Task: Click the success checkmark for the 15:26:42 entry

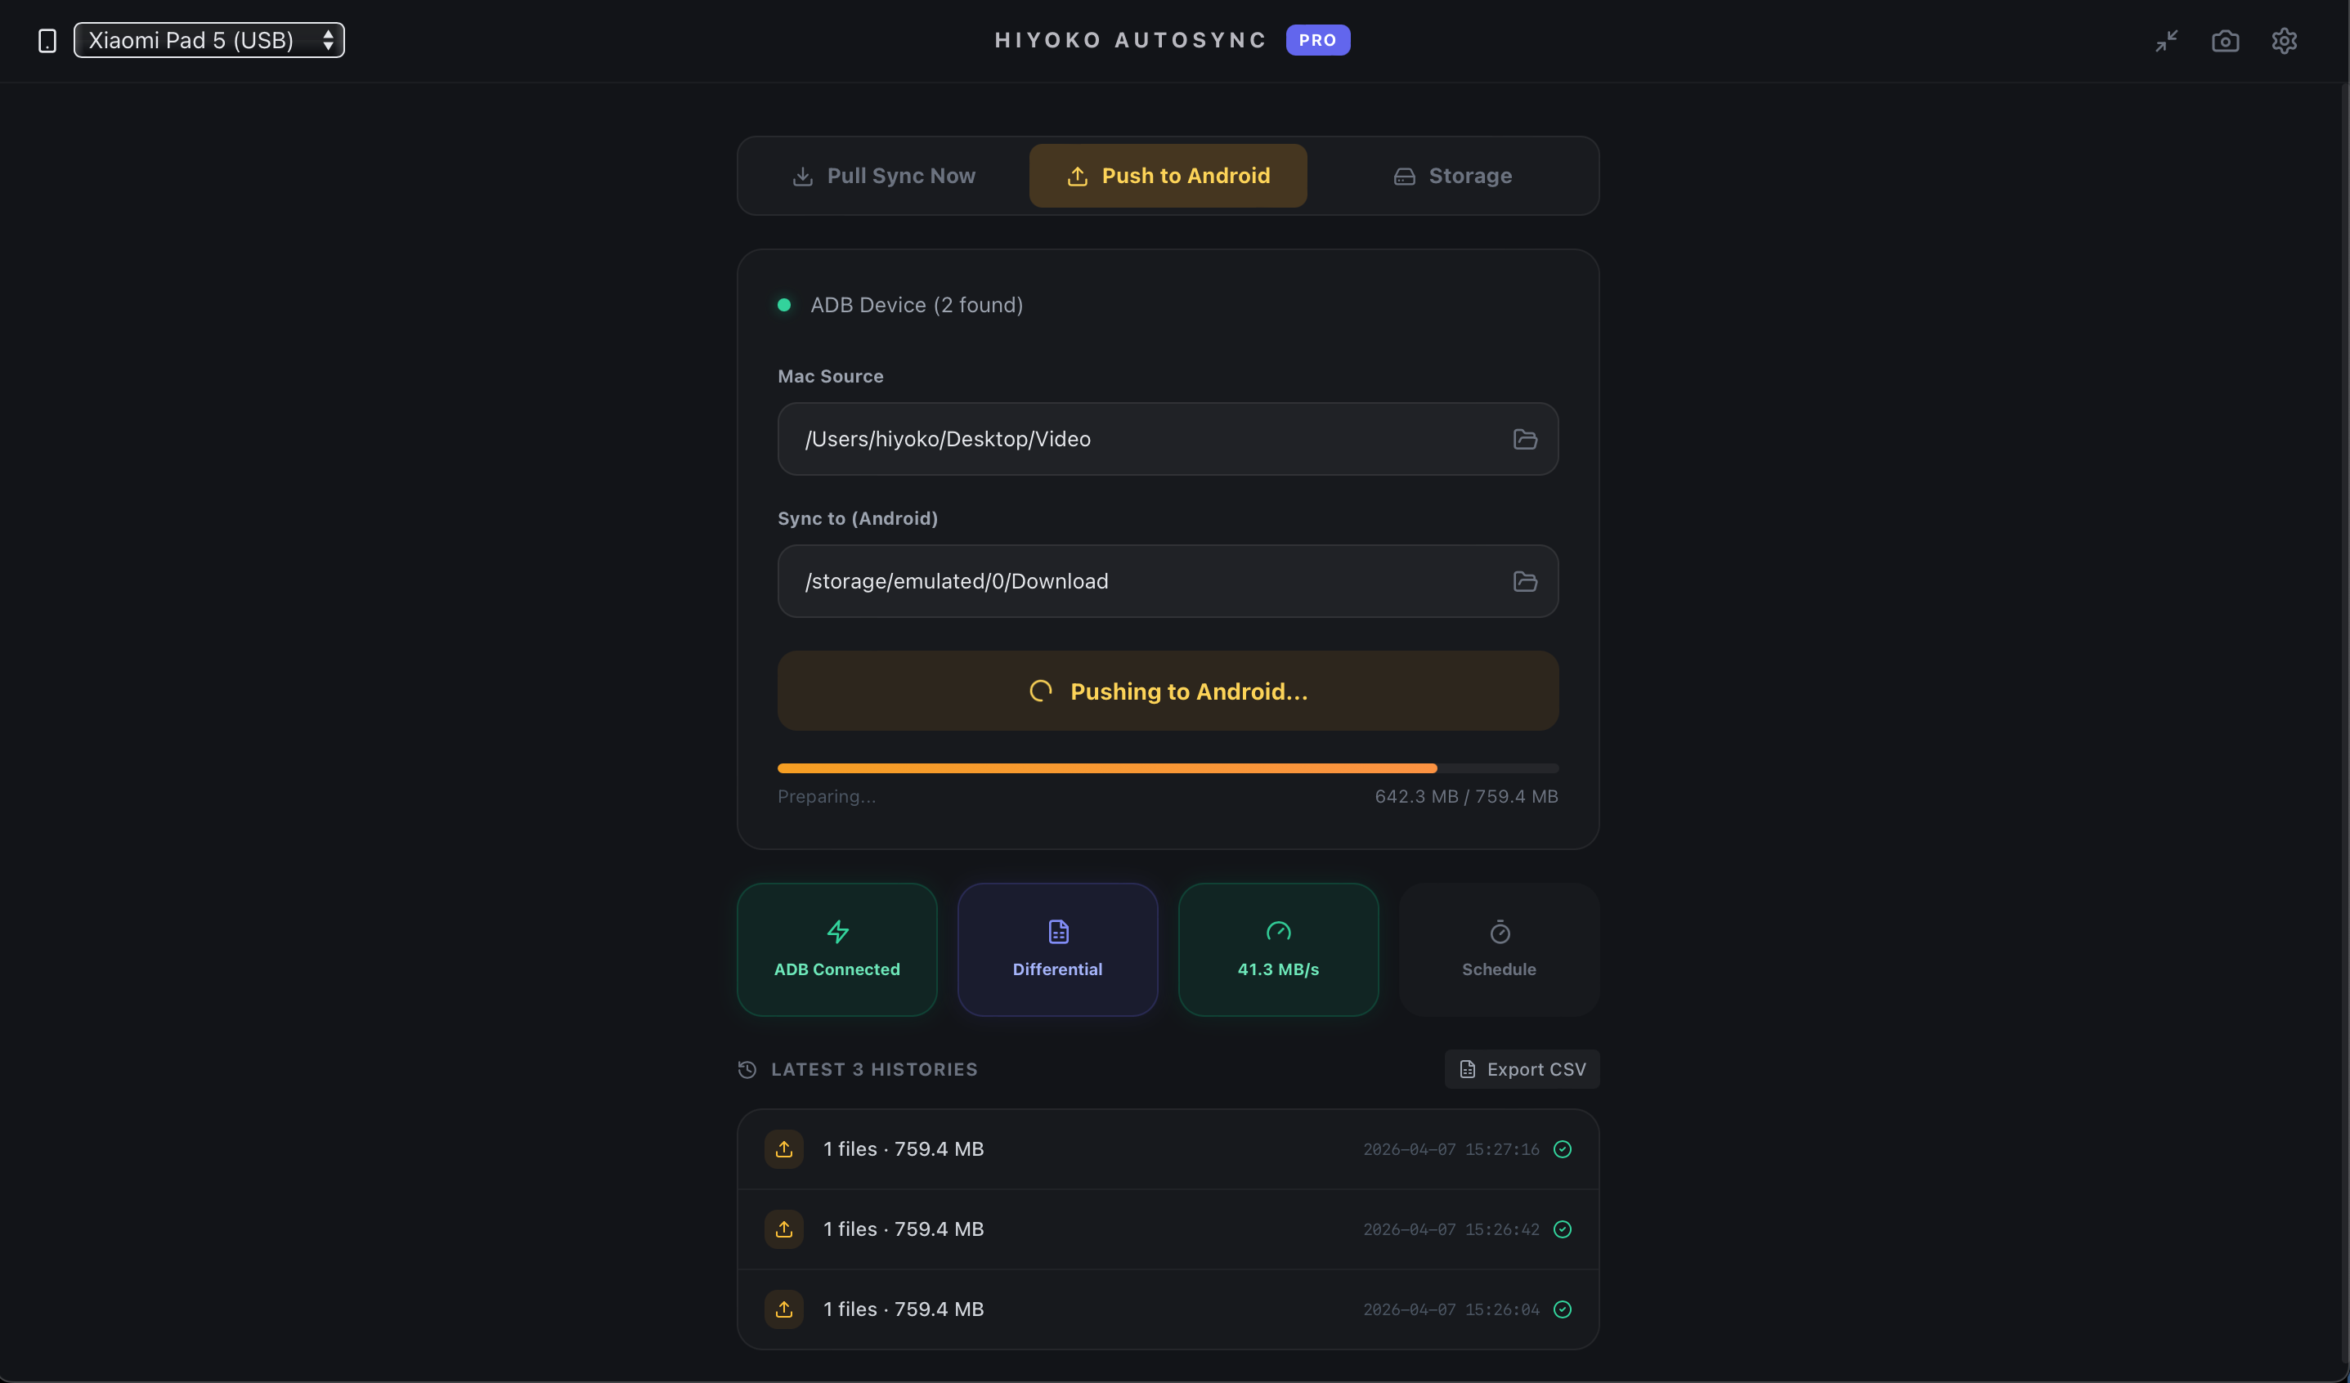Action: (1562, 1229)
